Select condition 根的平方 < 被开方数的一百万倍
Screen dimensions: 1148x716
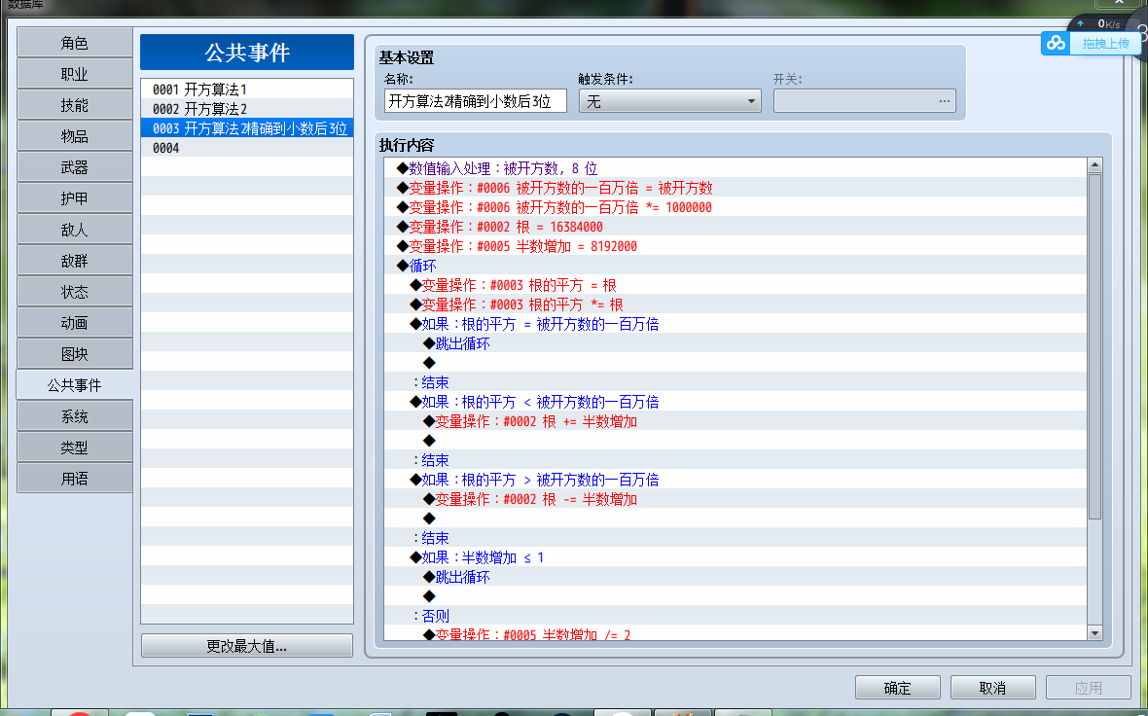[735, 402]
